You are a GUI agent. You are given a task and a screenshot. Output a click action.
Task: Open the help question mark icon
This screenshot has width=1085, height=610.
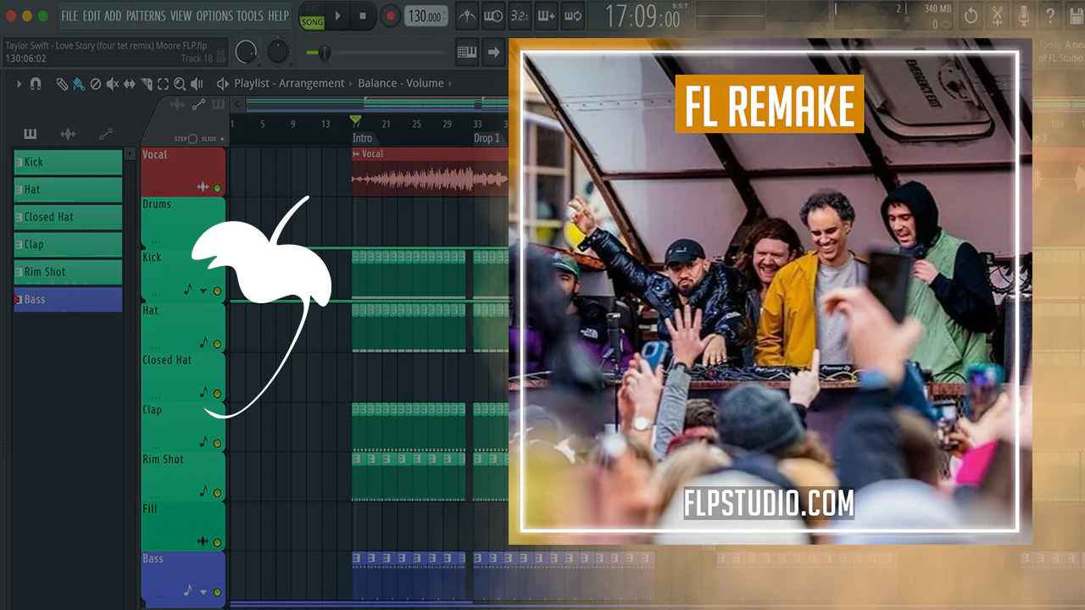tap(1050, 16)
